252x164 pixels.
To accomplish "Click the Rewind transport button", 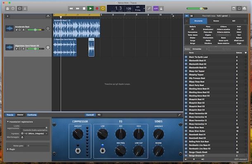I will click(x=71, y=8).
